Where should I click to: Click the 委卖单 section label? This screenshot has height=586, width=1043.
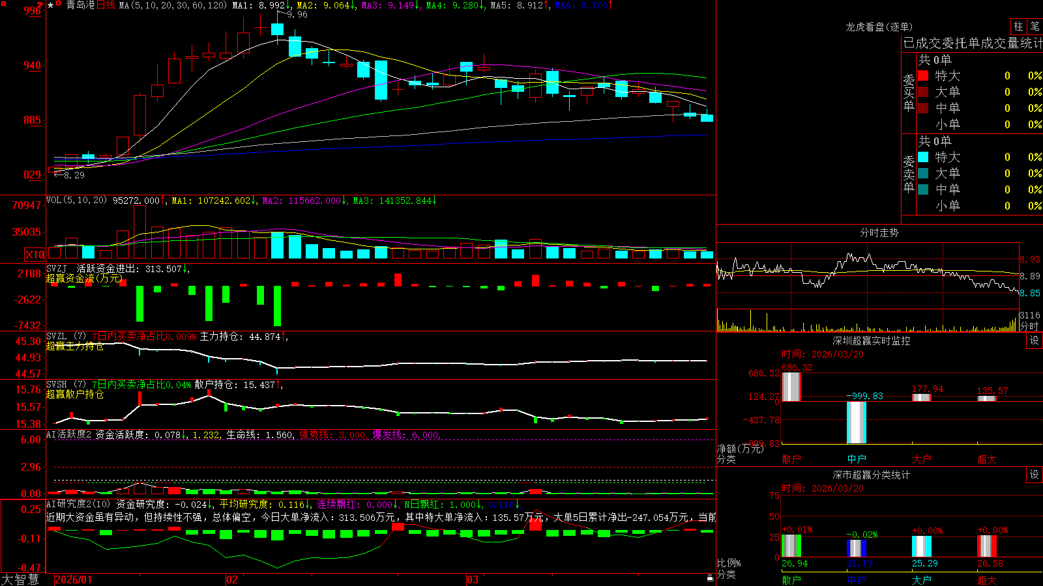909,174
